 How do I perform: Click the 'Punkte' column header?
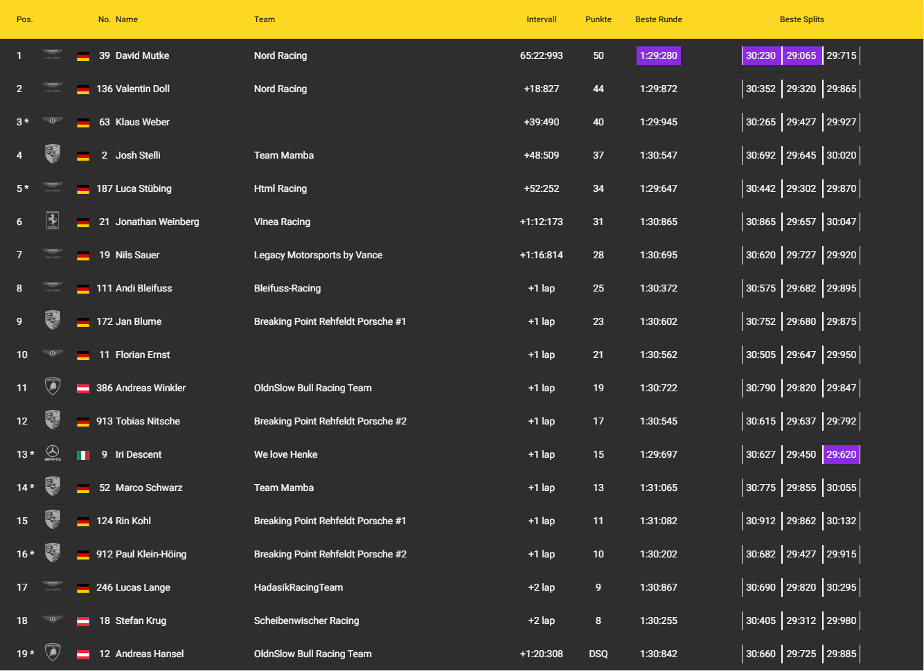pos(598,19)
